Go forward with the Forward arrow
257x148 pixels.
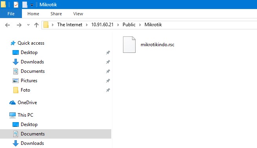pos(19,25)
